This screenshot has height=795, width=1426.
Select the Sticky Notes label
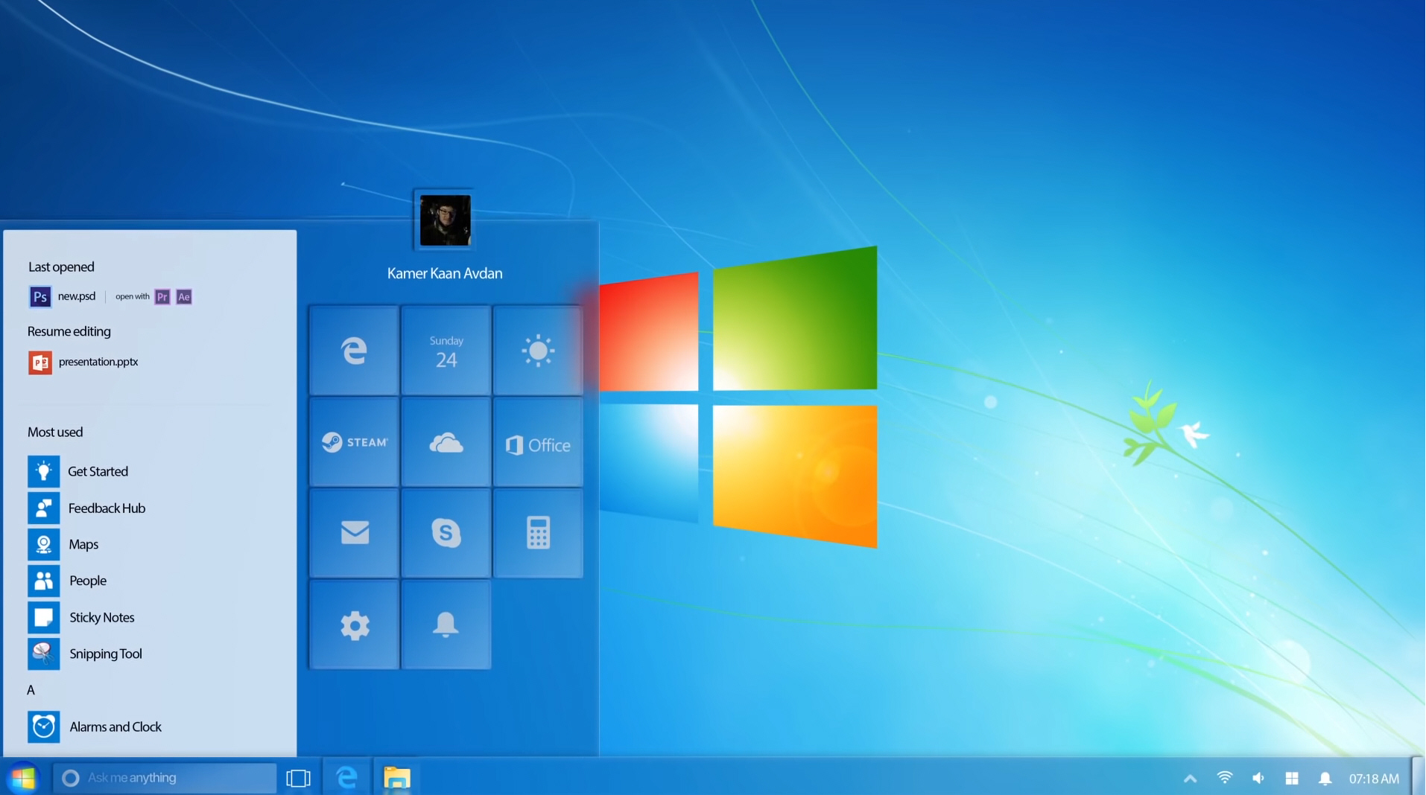(x=101, y=617)
